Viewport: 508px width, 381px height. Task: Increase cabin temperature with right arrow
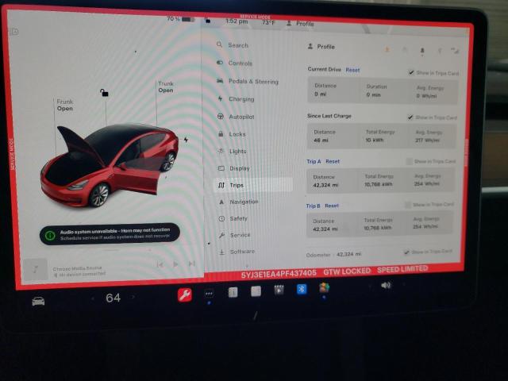click(x=133, y=297)
